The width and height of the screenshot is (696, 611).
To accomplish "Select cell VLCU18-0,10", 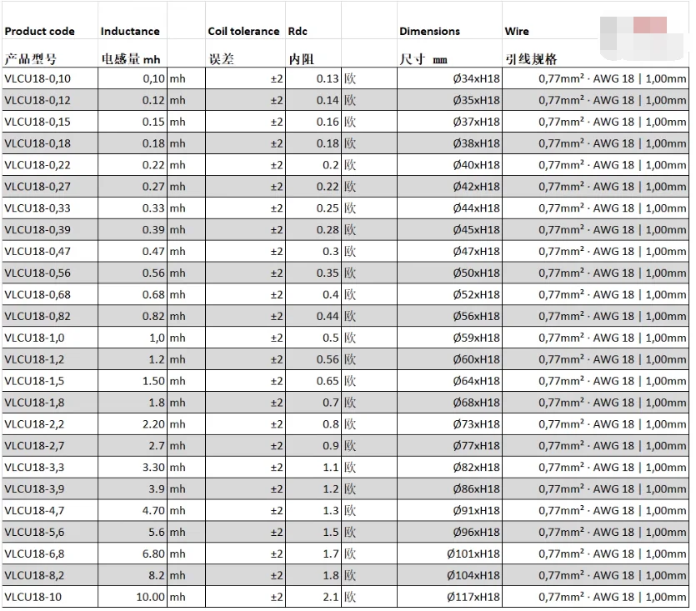I will pyautogui.click(x=50, y=78).
